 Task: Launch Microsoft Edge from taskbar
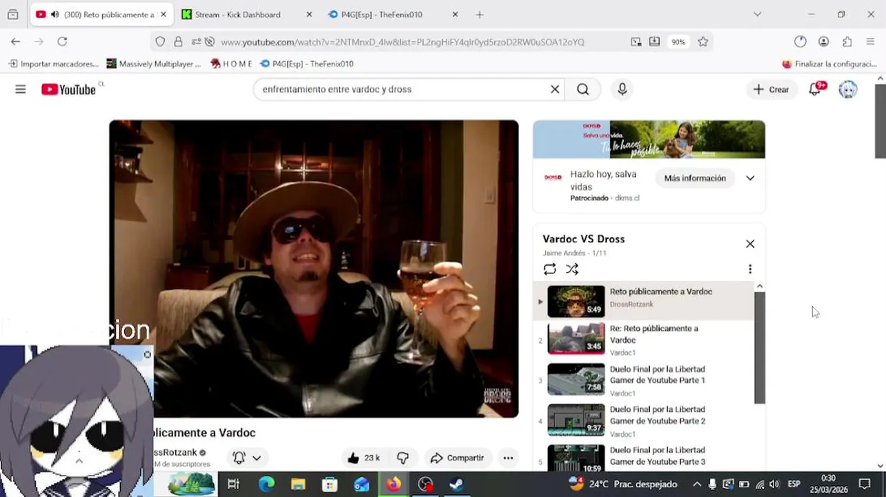pyautogui.click(x=266, y=484)
